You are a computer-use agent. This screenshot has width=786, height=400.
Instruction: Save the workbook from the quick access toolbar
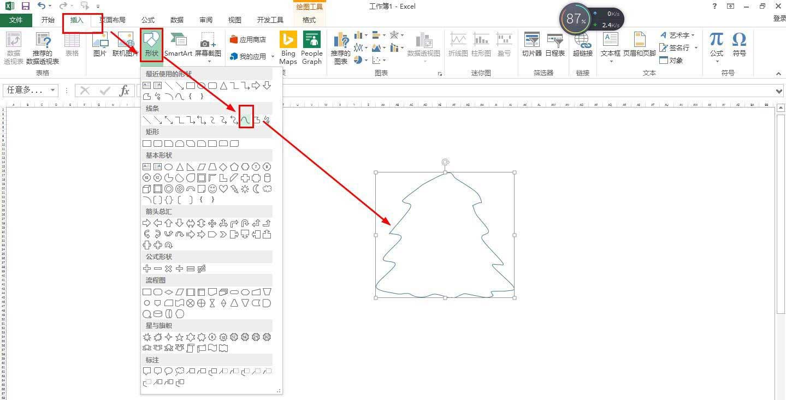pyautogui.click(x=25, y=6)
